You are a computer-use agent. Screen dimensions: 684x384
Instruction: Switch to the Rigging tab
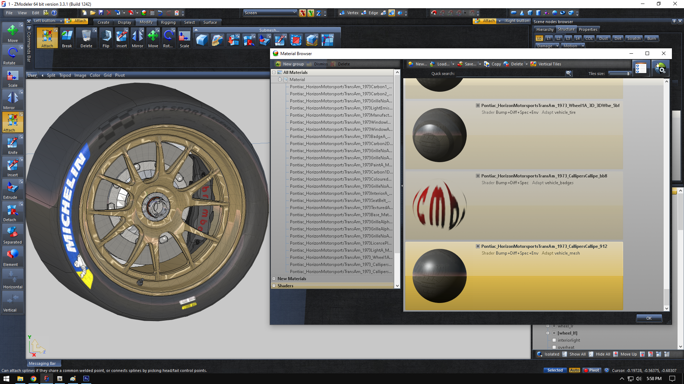[x=168, y=22]
